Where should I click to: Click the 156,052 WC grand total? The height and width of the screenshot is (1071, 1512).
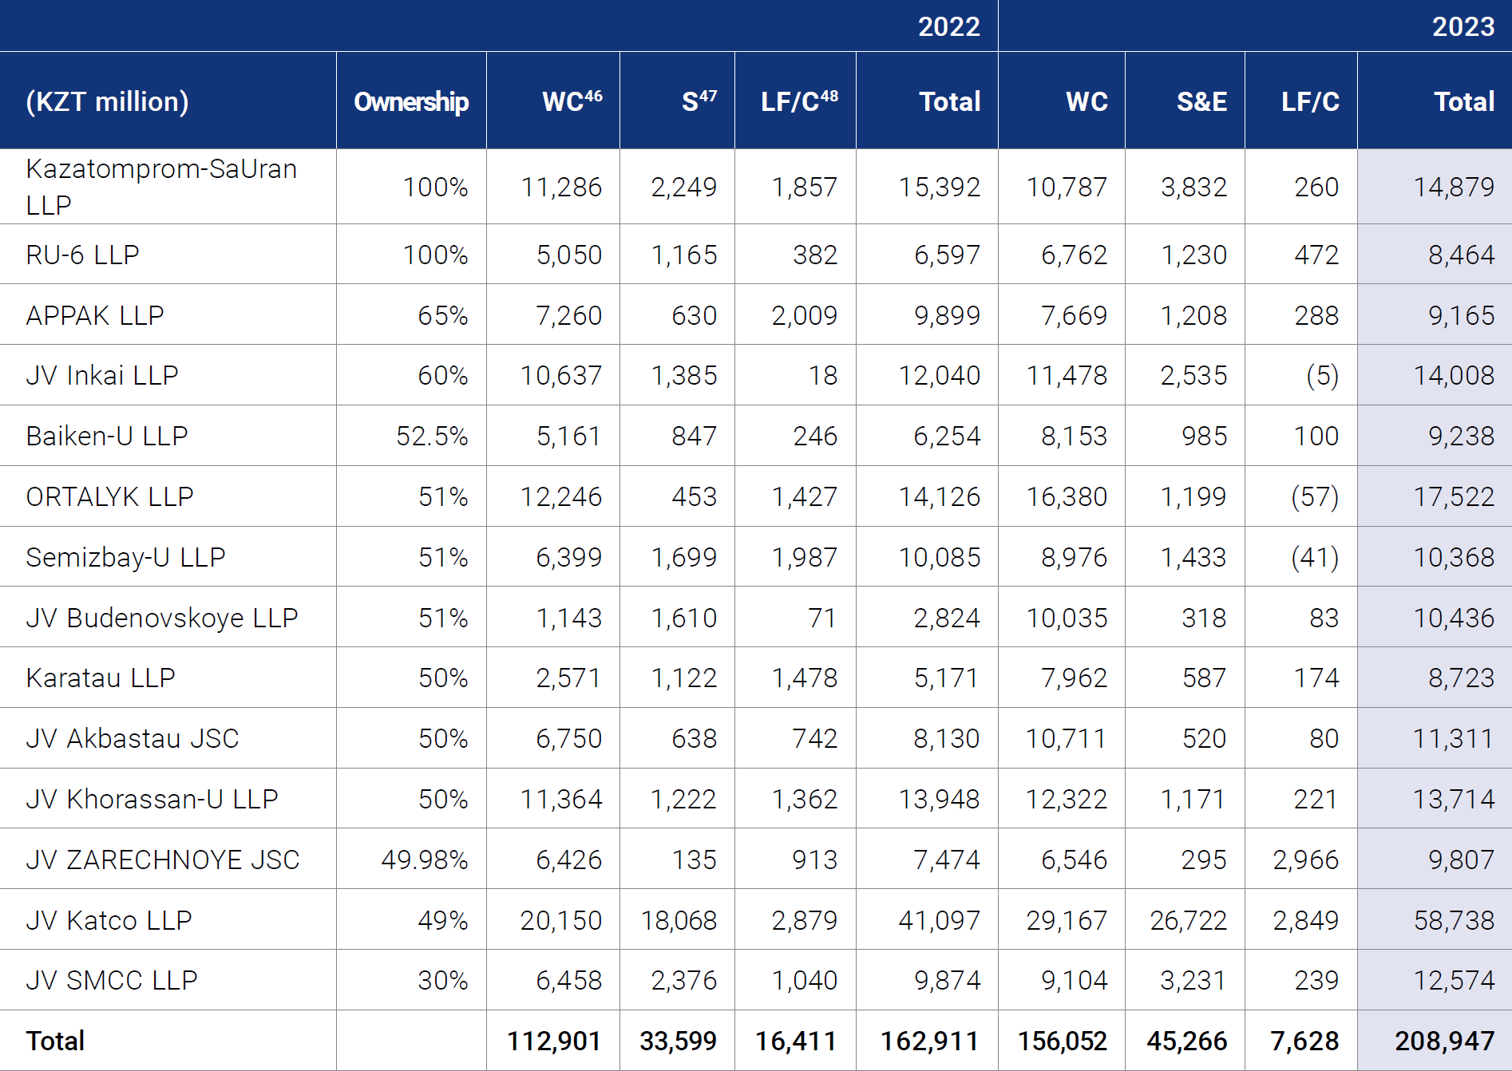1063,1041
